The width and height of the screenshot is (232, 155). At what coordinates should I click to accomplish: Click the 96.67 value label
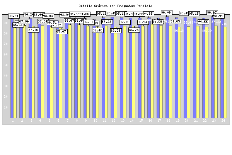(x=212, y=12)
